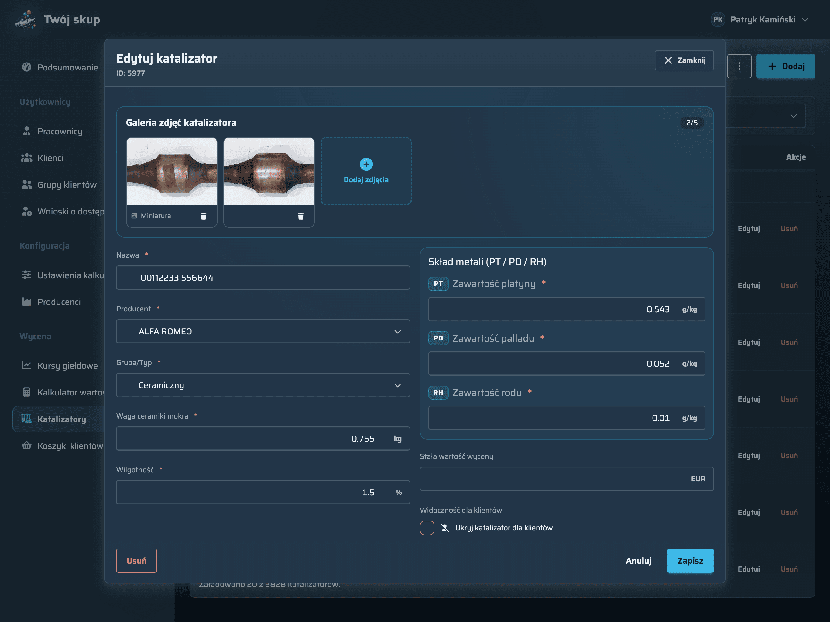Click the Twój skup logo icon
This screenshot has width=830, height=622.
pyautogui.click(x=26, y=19)
